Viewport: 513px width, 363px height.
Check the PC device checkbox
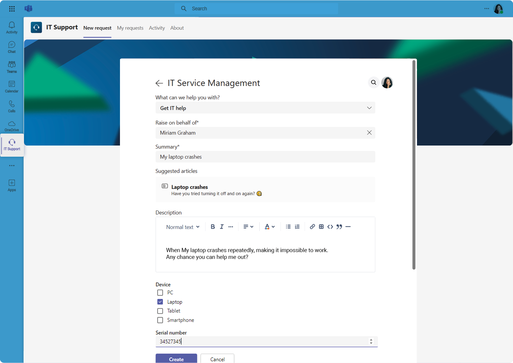pos(160,292)
